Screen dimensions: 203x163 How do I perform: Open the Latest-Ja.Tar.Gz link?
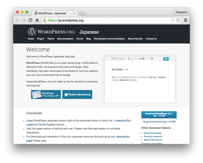[x=36, y=124]
